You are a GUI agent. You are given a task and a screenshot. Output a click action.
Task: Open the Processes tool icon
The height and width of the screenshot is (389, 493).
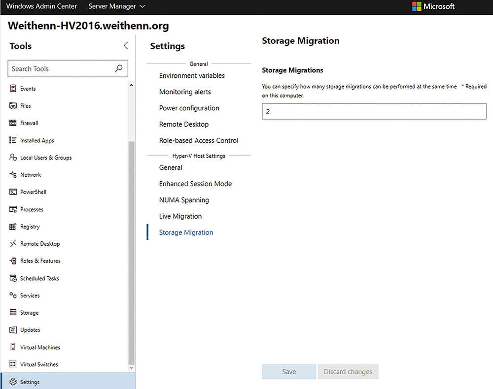tap(13, 209)
